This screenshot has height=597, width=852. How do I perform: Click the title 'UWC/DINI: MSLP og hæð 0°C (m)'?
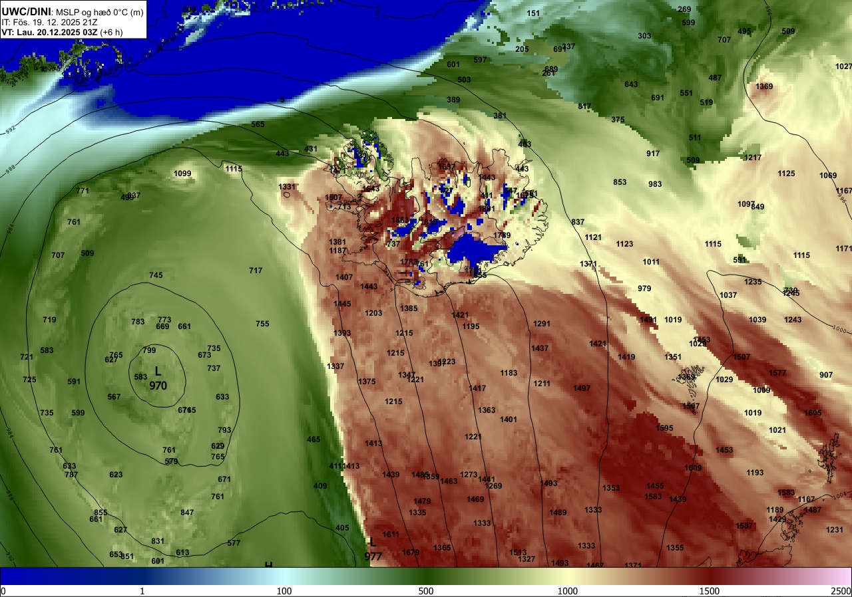pos(72,11)
